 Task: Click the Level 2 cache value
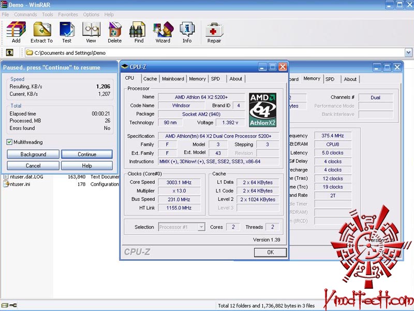(x=258, y=199)
